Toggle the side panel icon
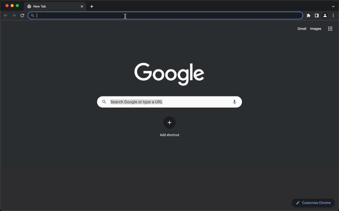The height and width of the screenshot is (211, 339). tap(317, 16)
